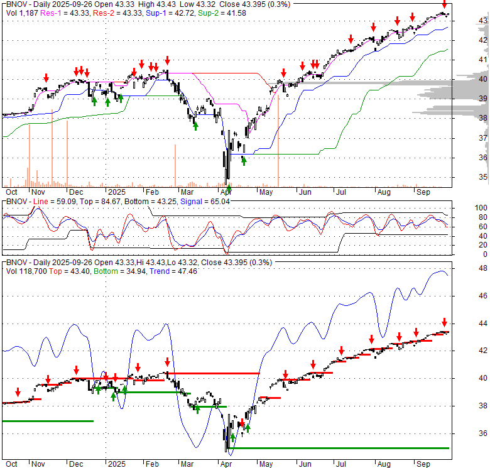Click the Bottom = 43.25 indicator label
The image size is (490, 468).
151,202
